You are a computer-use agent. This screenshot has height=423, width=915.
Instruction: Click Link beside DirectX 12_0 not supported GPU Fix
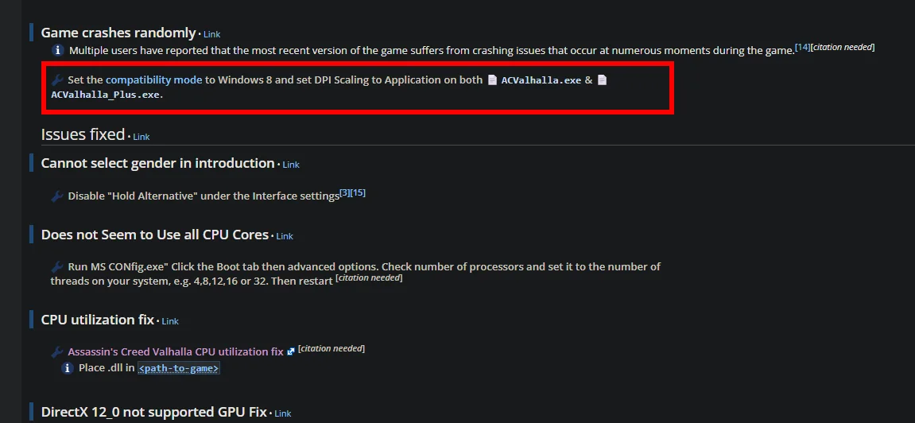tap(282, 413)
